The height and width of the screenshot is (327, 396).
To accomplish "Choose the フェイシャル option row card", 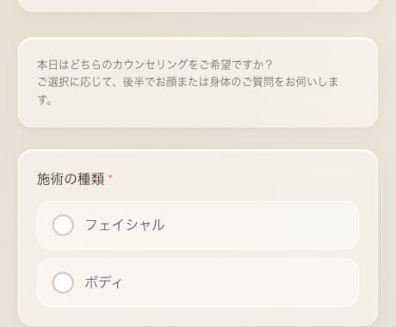I will pyautogui.click(x=198, y=225).
